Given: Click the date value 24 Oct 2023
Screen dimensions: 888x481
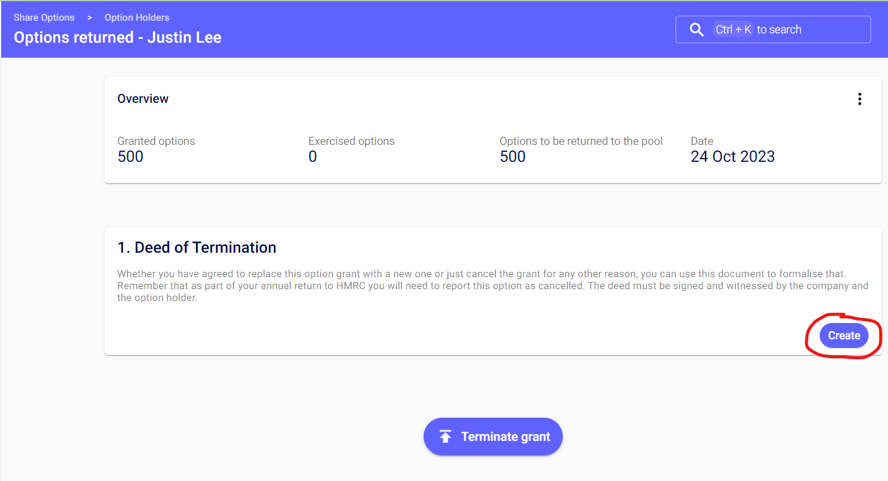Looking at the screenshot, I should click(732, 157).
